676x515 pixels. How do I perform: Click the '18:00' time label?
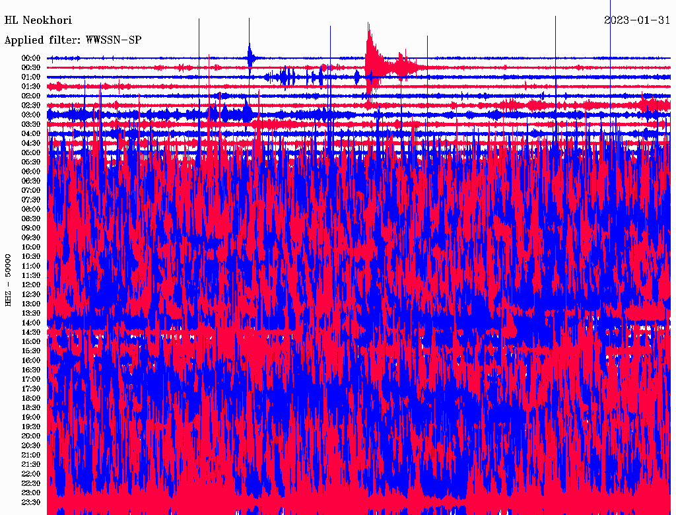point(31,399)
